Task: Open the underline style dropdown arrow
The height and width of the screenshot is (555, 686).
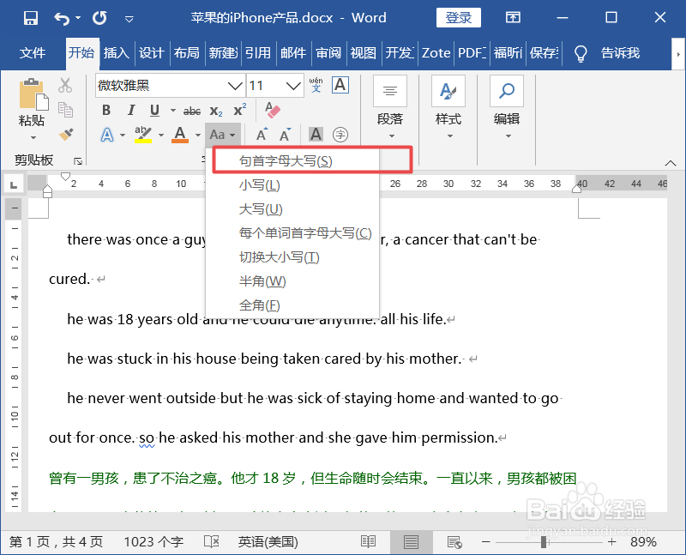Action: [173, 111]
